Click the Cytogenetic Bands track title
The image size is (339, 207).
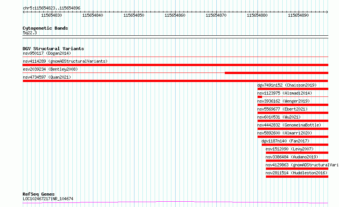pos(45,28)
